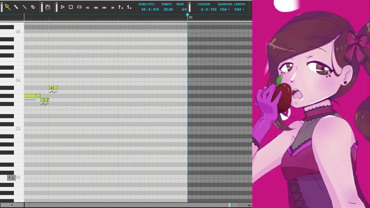
Task: Click the TEMPO label
Action: tap(166, 4)
